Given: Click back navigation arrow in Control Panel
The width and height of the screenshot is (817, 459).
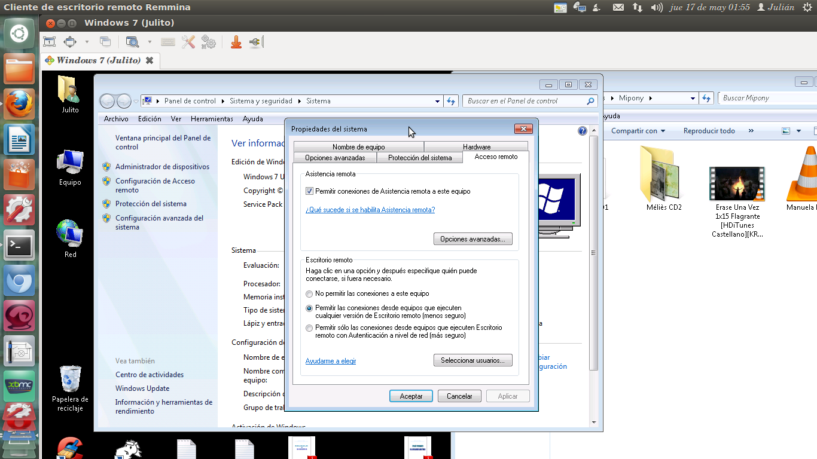Looking at the screenshot, I should (107, 101).
